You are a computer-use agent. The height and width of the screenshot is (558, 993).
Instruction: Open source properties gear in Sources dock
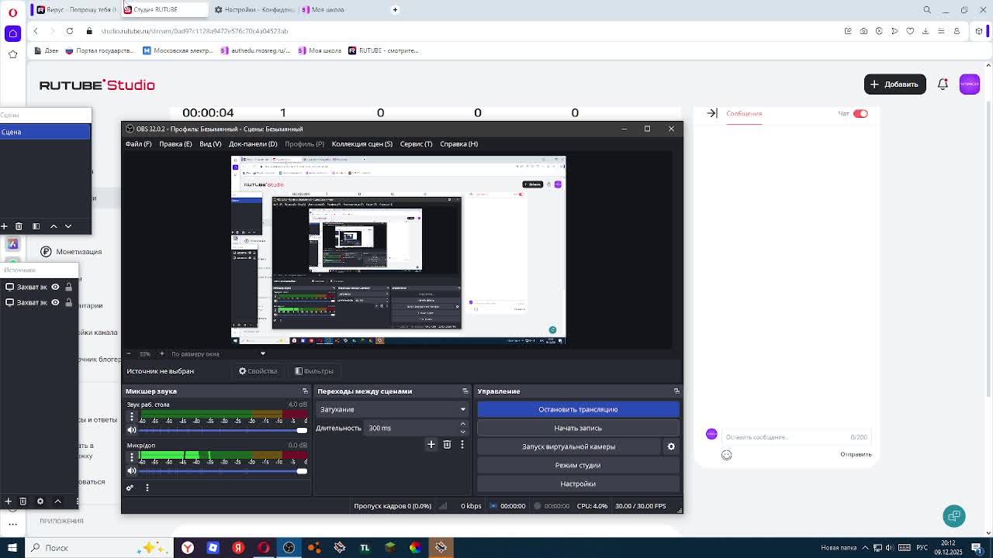[x=40, y=501]
